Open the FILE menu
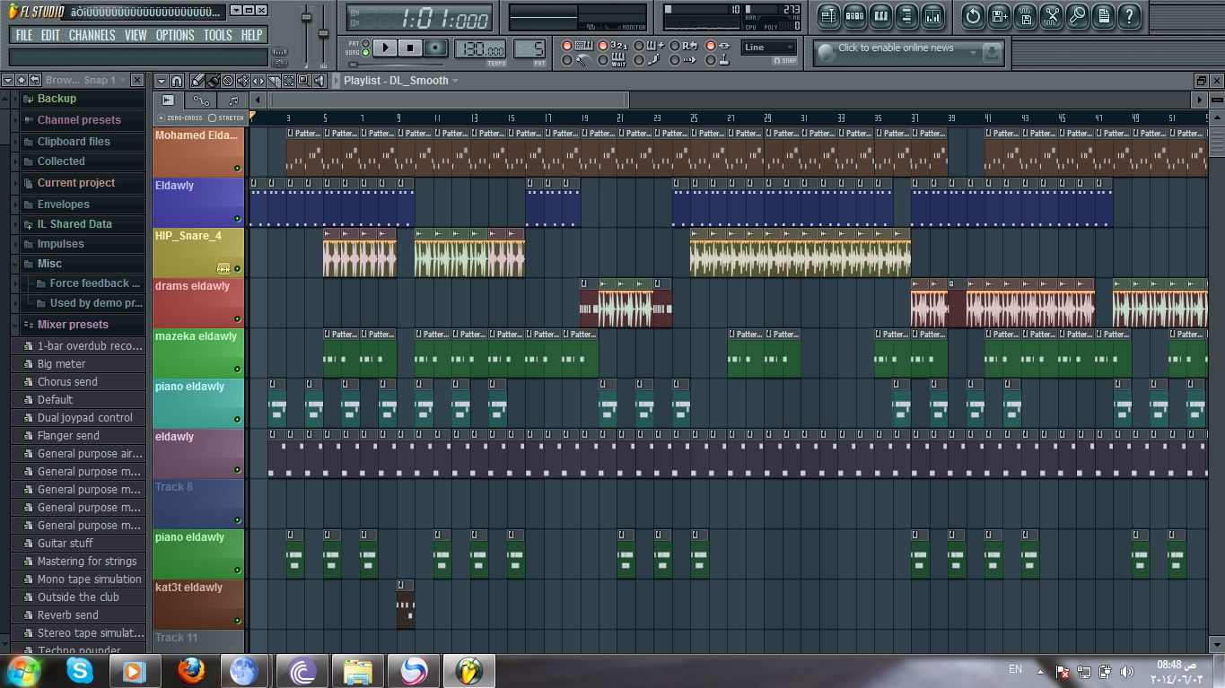This screenshot has width=1225, height=688. pyautogui.click(x=24, y=35)
